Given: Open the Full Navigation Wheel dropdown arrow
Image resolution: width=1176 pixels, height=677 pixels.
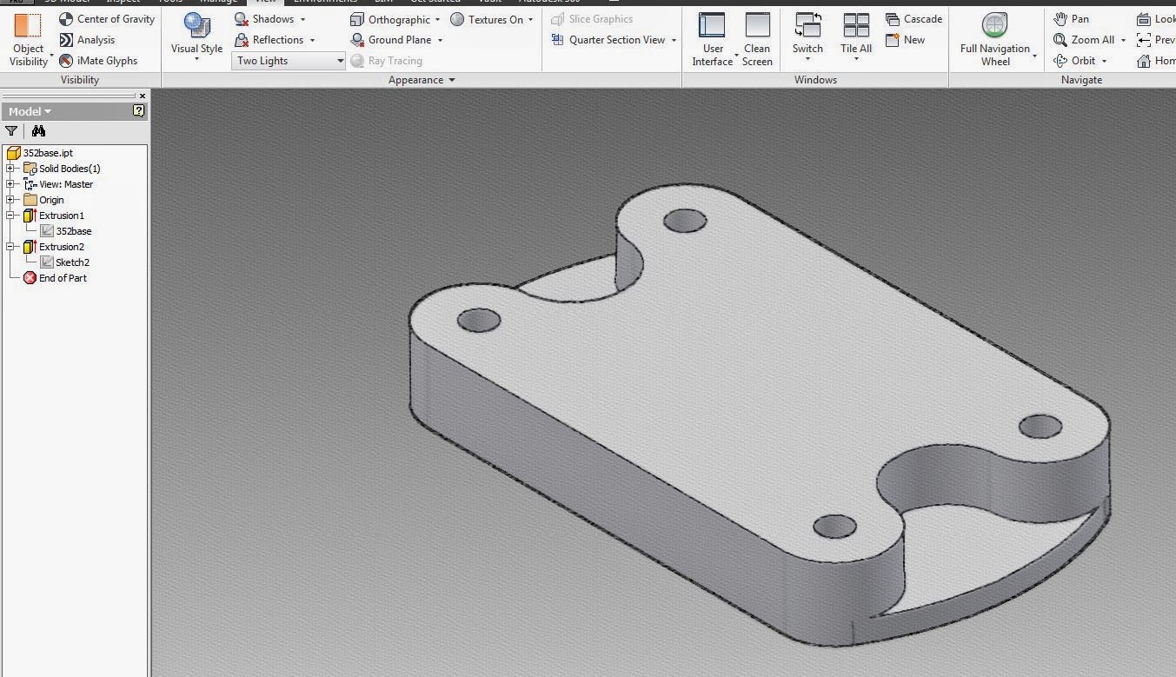Looking at the screenshot, I should click(1034, 57).
